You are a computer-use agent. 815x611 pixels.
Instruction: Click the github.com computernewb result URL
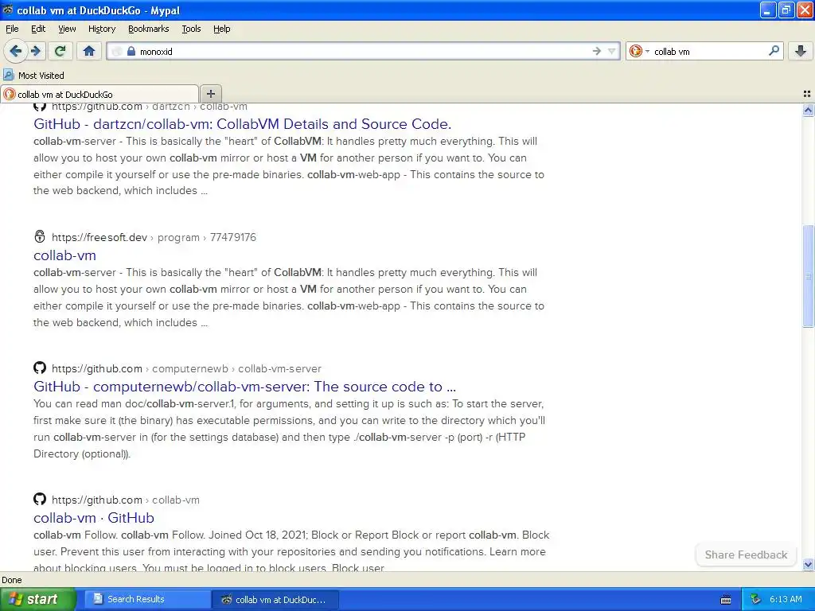[x=186, y=368]
